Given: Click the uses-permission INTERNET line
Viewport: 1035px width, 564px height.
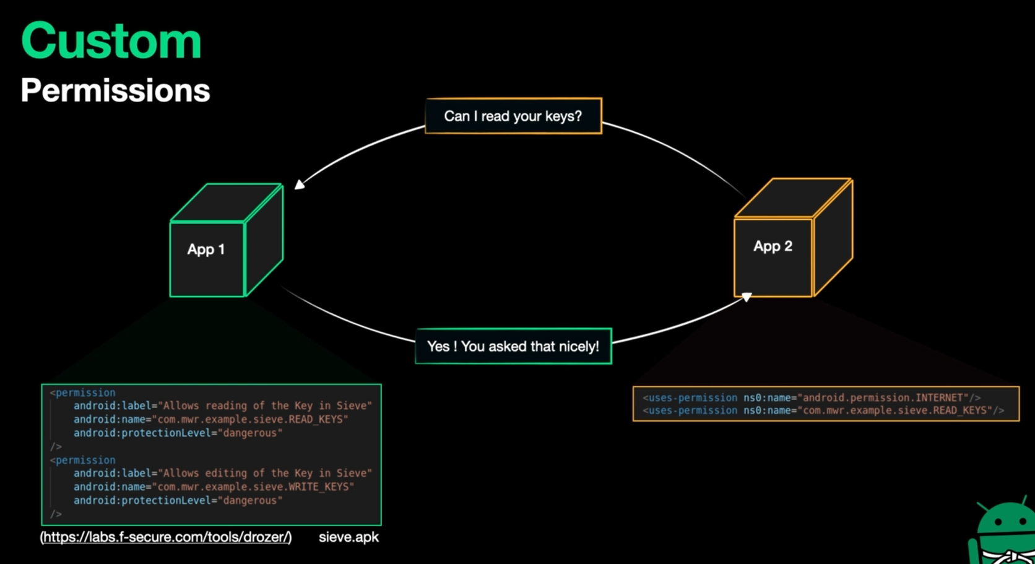Looking at the screenshot, I should 812,397.
